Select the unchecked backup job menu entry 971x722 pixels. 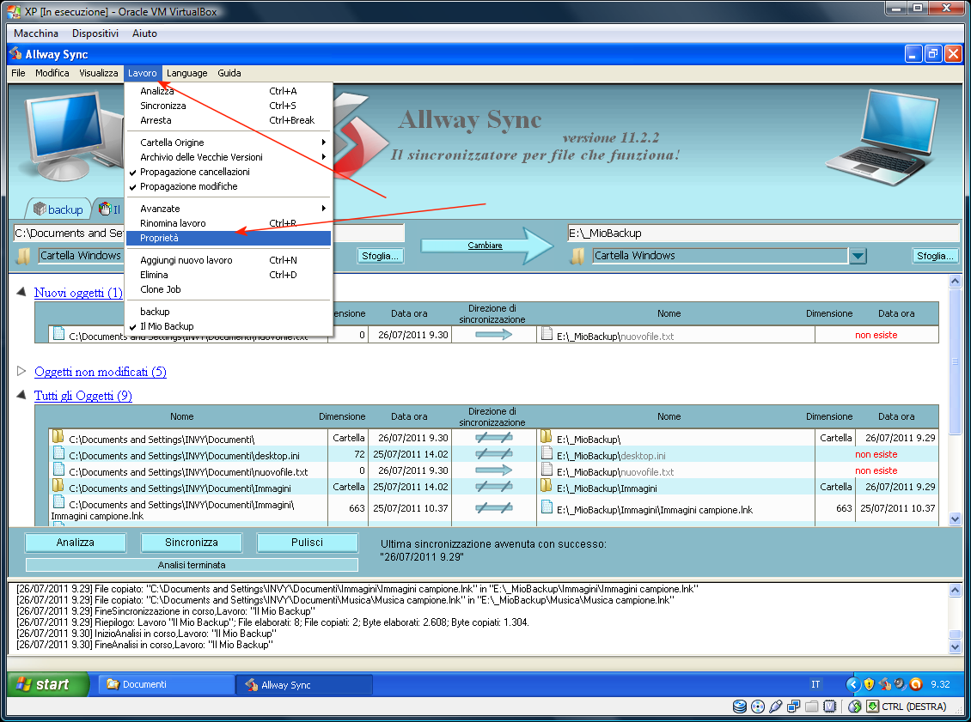coord(229,312)
